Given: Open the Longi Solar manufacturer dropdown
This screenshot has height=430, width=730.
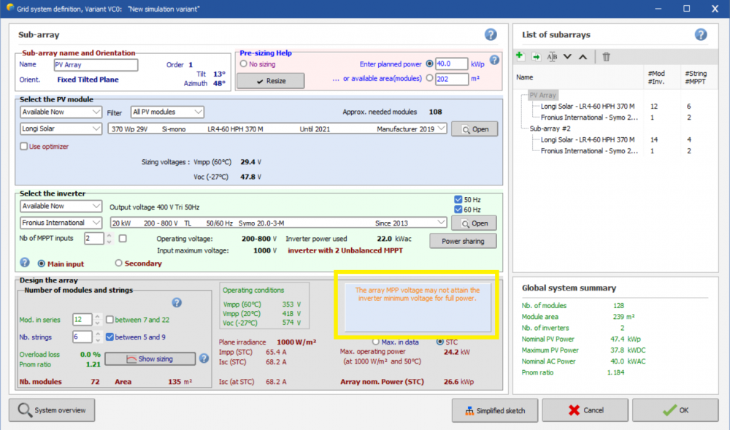Looking at the screenshot, I should point(61,128).
